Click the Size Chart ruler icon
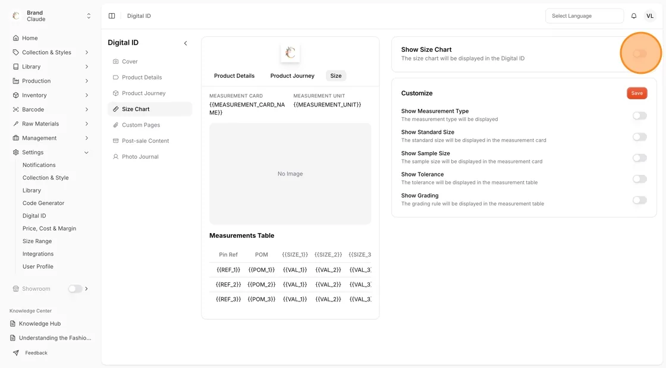This screenshot has width=666, height=368. [115, 109]
